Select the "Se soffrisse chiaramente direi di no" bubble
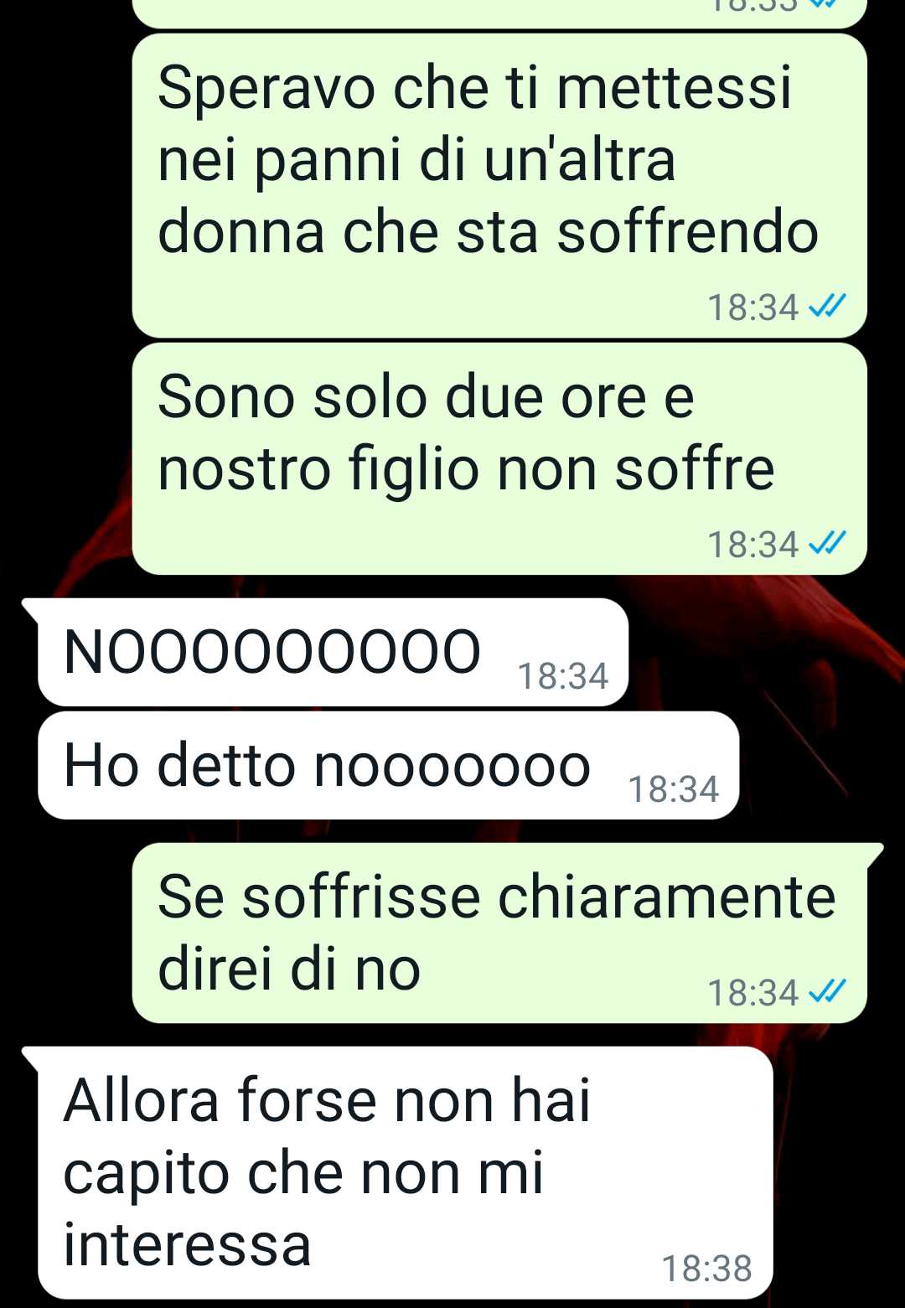Viewport: 905px width, 1308px height. coord(499,933)
